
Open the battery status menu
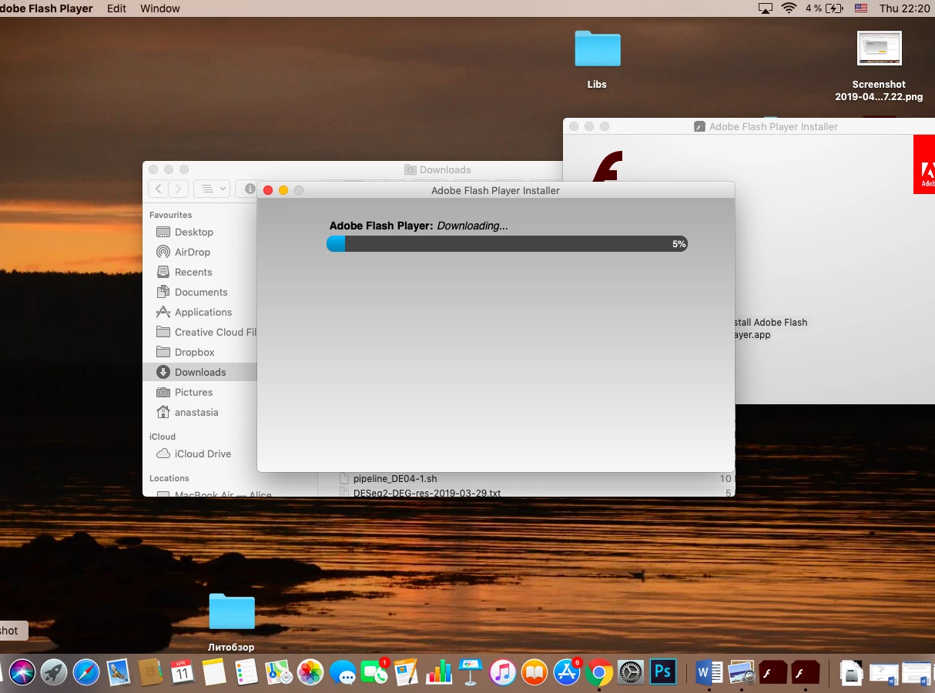pos(824,8)
